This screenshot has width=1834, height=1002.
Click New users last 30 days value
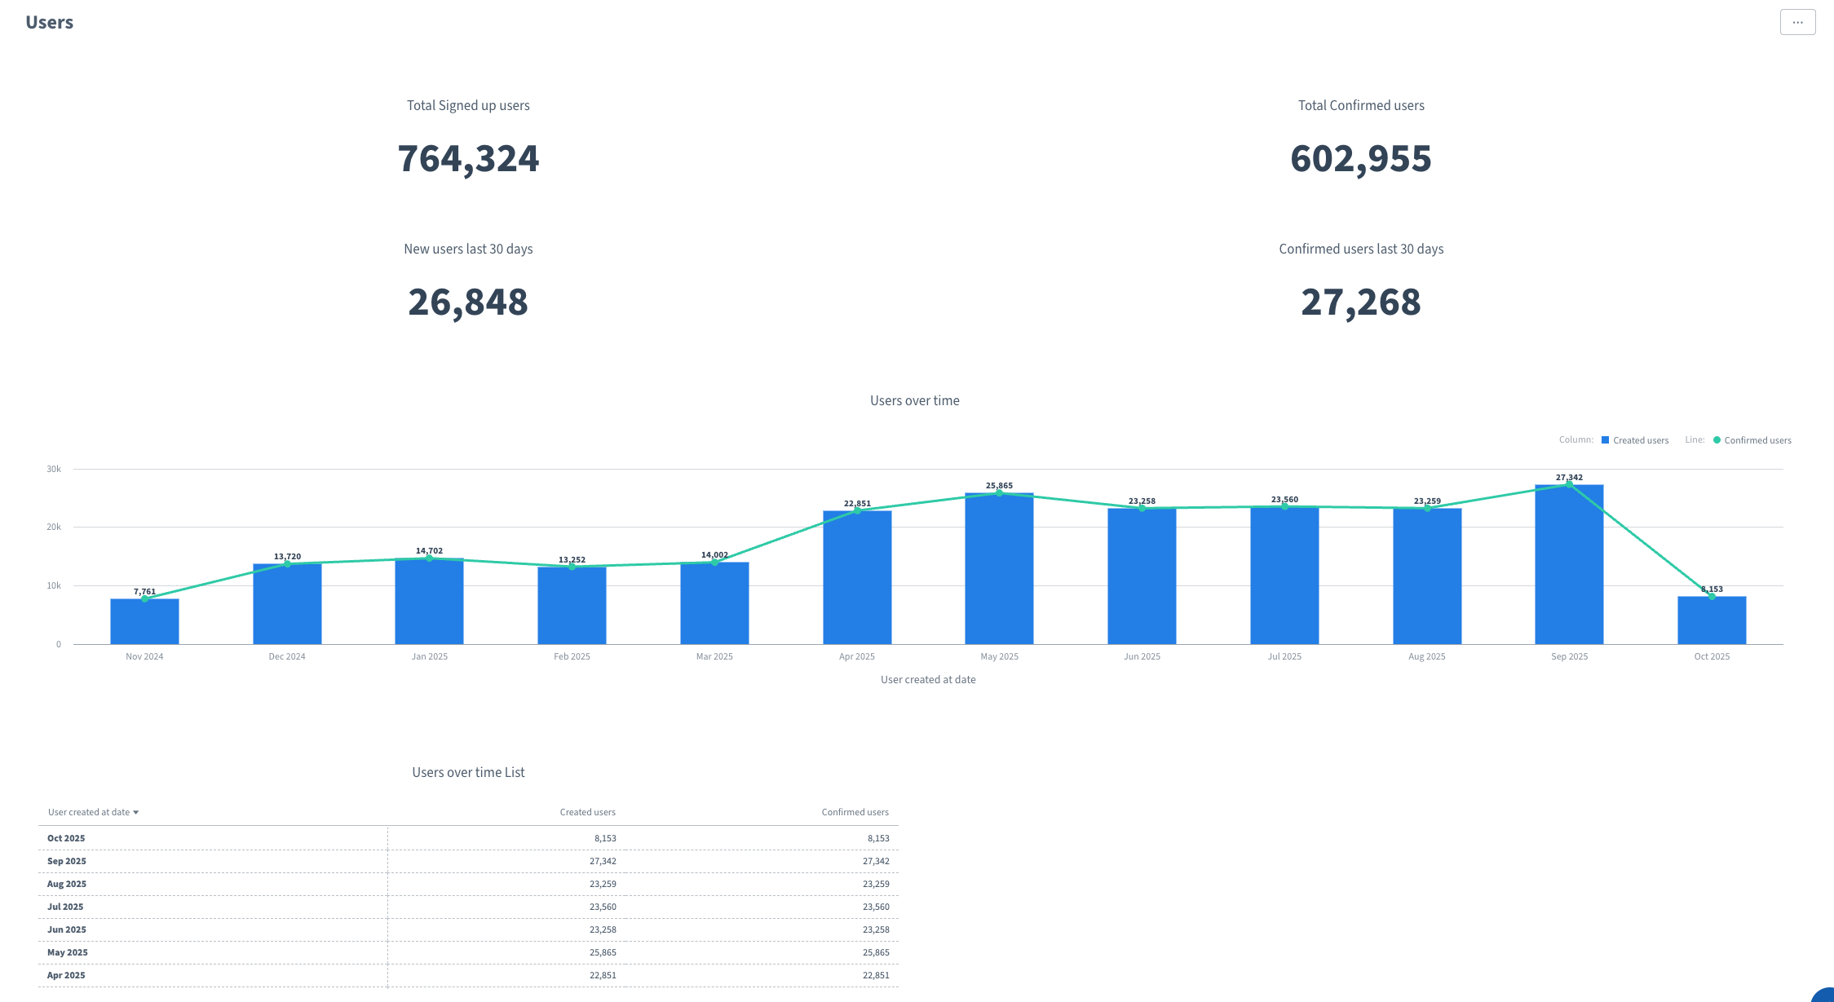[468, 302]
